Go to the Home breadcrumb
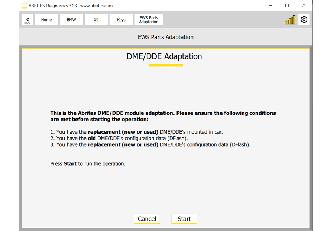Viewport: 331px width, 231px height. [x=46, y=20]
